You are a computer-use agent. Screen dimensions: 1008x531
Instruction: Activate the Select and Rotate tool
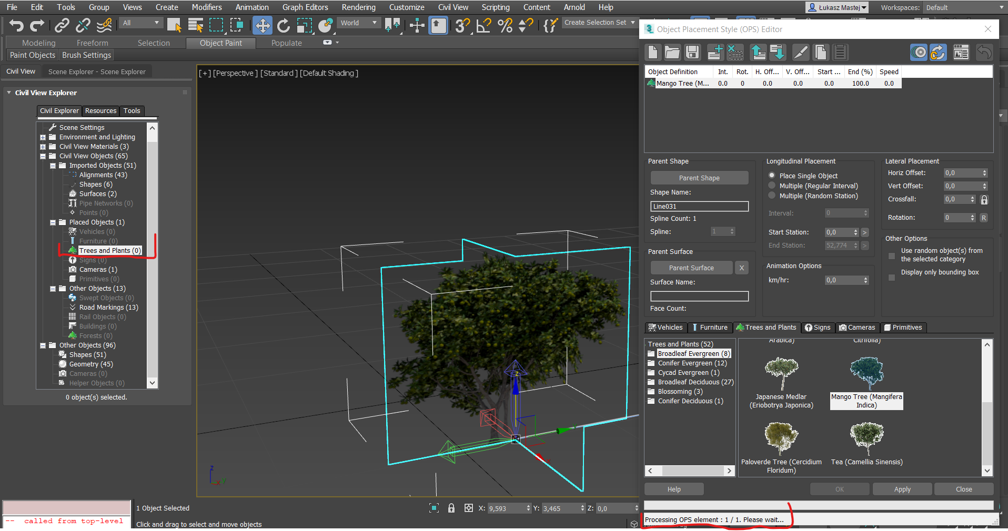(283, 25)
